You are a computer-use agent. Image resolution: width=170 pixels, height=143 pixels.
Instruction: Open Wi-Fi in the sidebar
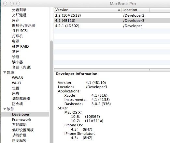tap(17, 83)
